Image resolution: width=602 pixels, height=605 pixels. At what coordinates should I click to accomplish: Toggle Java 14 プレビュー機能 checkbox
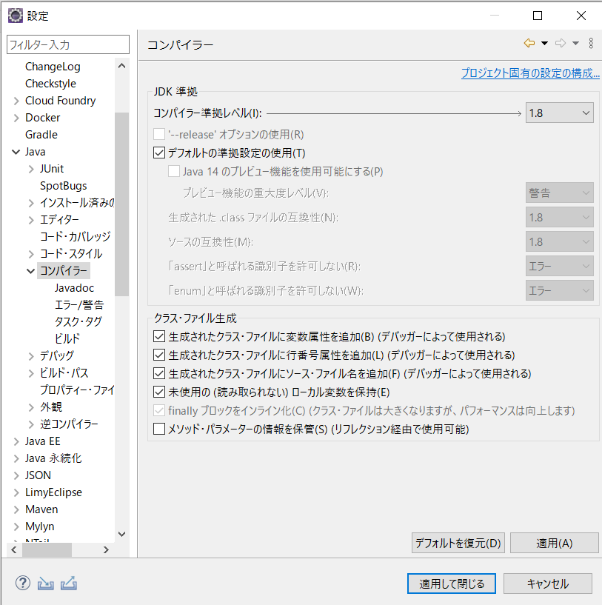(x=174, y=171)
